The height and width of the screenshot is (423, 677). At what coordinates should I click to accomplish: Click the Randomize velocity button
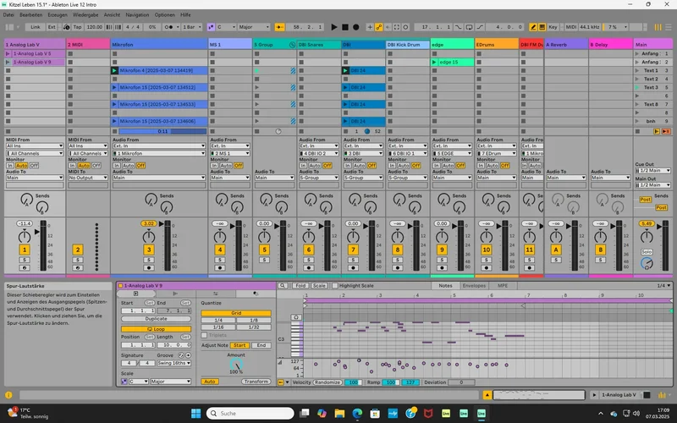coord(327,382)
